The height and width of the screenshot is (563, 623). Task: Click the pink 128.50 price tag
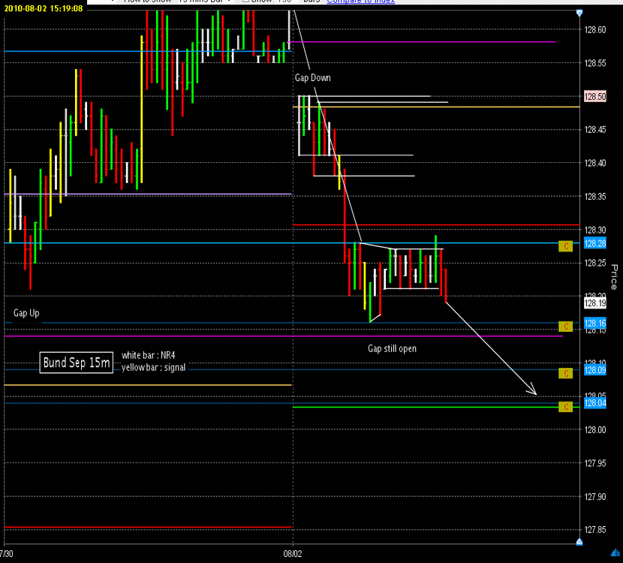pos(595,97)
